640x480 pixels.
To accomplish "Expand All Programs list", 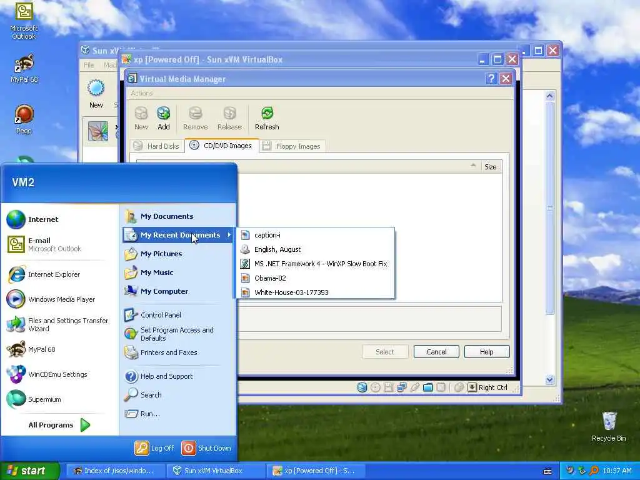I will (x=59, y=425).
